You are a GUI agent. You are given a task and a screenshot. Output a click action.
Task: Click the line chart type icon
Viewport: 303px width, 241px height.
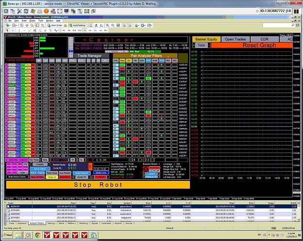coord(101,25)
